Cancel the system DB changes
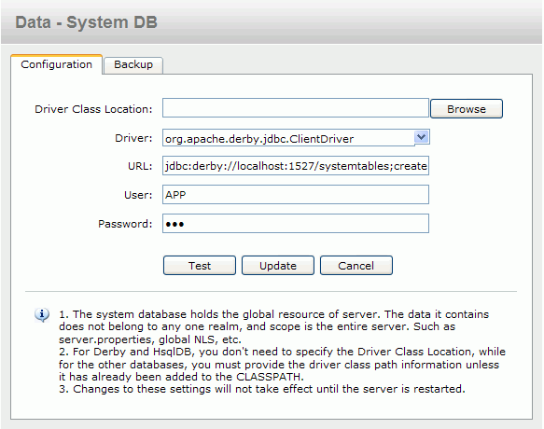544x429 pixels. 356,266
